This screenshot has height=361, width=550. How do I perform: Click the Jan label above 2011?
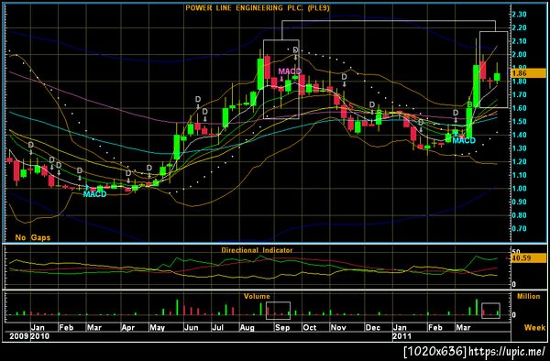pyautogui.click(x=400, y=328)
